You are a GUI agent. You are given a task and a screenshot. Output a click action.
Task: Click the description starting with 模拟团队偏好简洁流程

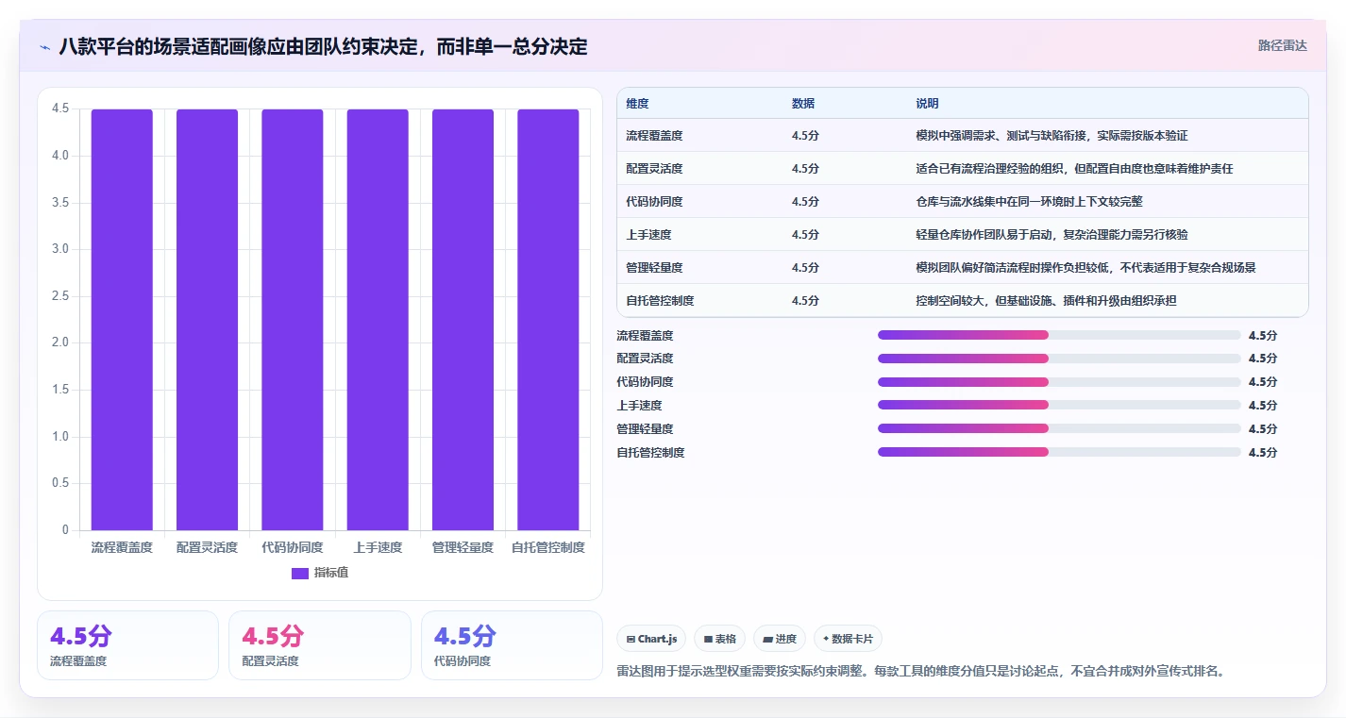(1085, 268)
